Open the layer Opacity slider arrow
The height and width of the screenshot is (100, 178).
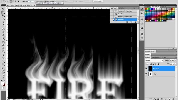click(175, 61)
